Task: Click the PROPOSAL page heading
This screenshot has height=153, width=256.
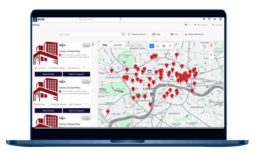Action: point(36,25)
